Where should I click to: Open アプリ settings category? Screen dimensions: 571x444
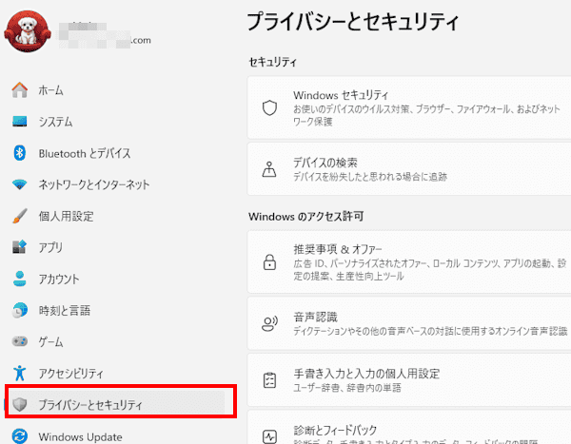[x=50, y=247]
